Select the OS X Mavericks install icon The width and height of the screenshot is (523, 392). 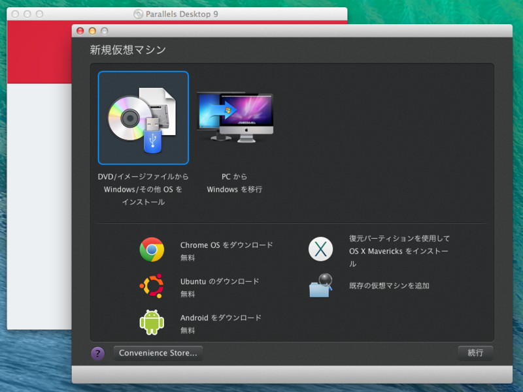pyautogui.click(x=320, y=249)
